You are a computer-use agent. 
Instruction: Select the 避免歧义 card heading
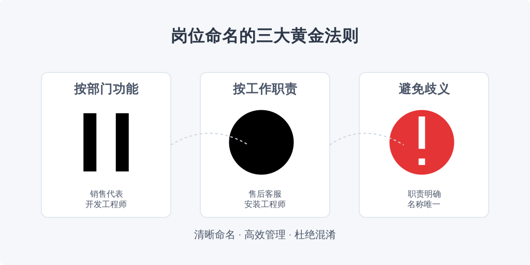coord(424,89)
